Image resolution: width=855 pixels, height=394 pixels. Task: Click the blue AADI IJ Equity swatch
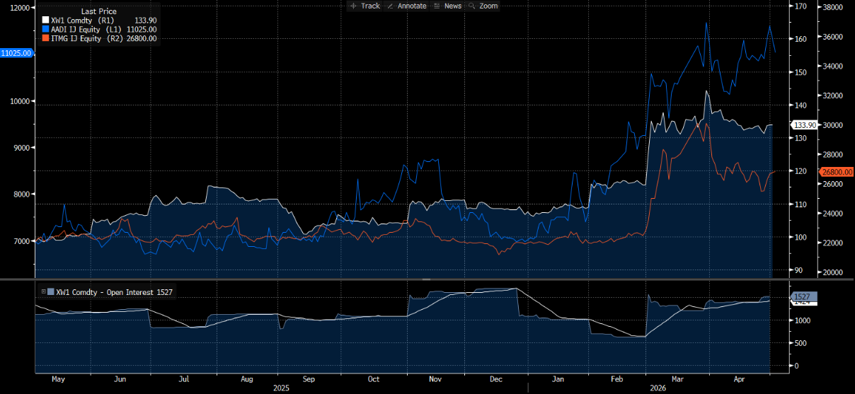tap(46, 30)
